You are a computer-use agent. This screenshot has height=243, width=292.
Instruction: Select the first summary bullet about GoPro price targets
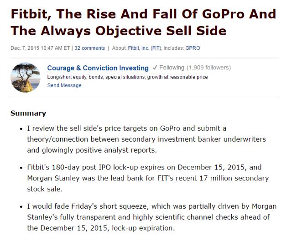(146, 139)
